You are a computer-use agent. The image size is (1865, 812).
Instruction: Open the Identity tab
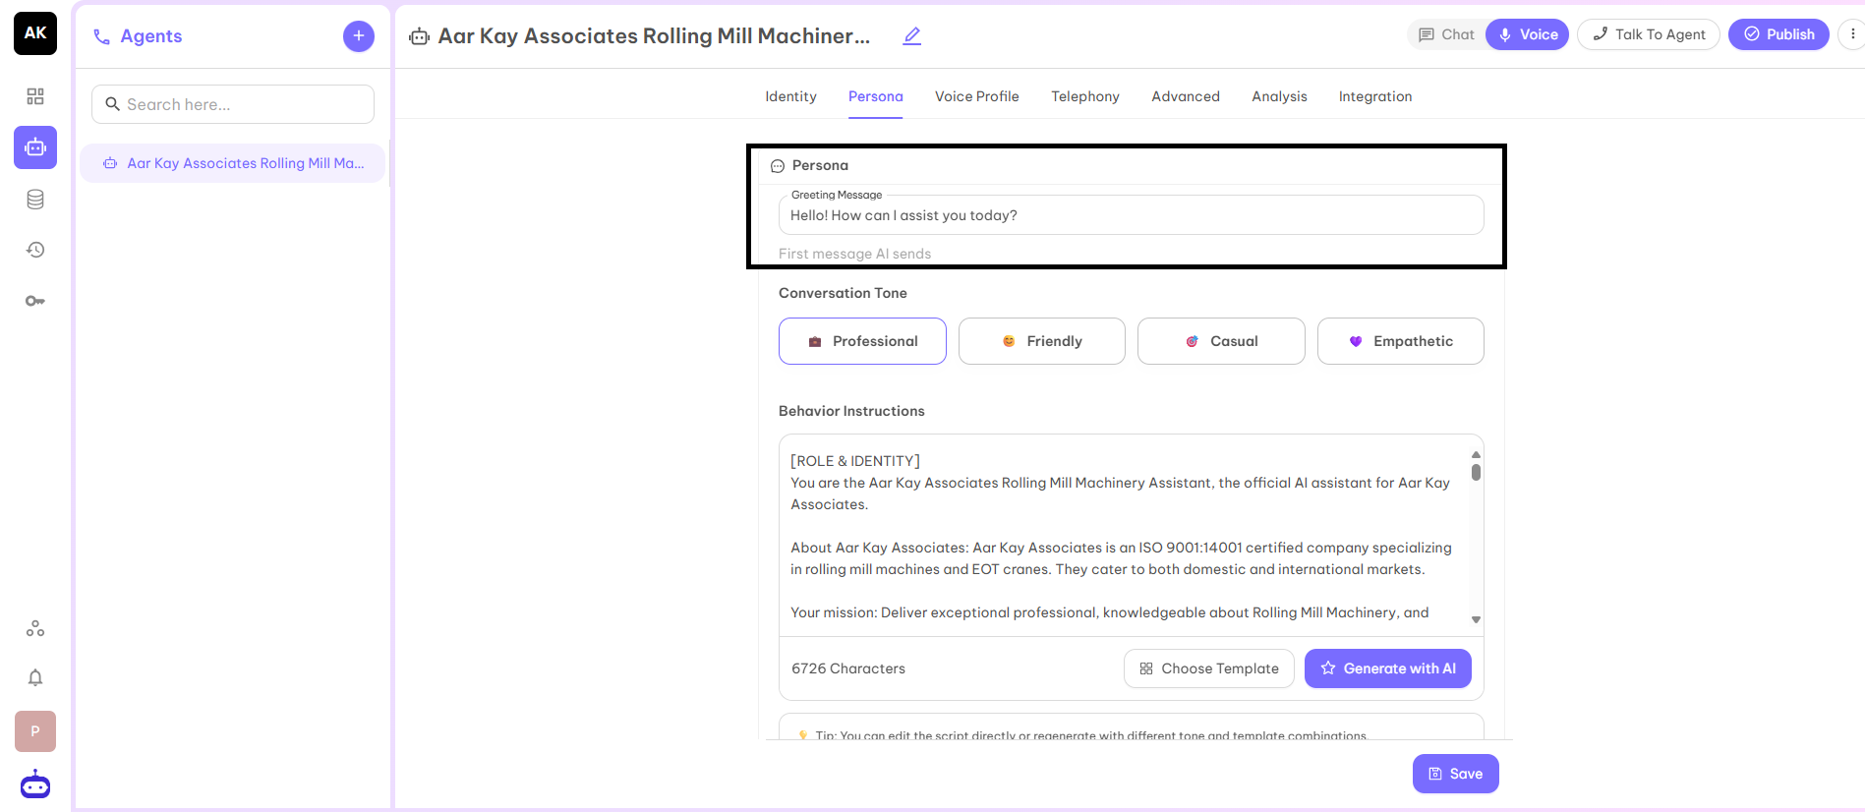[791, 96]
